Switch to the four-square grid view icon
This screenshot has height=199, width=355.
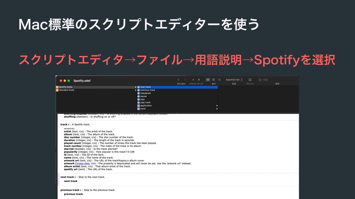(214, 80)
